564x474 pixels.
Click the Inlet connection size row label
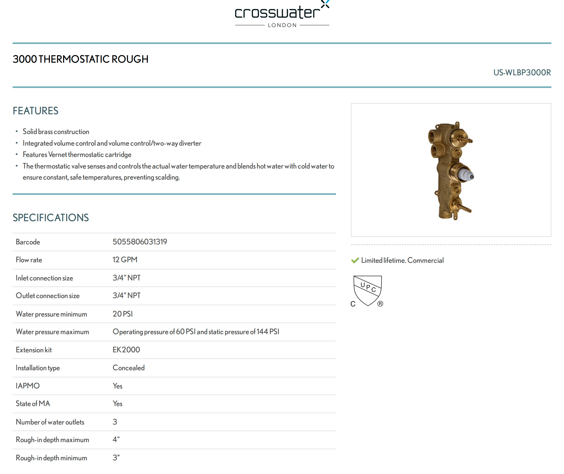coord(44,278)
